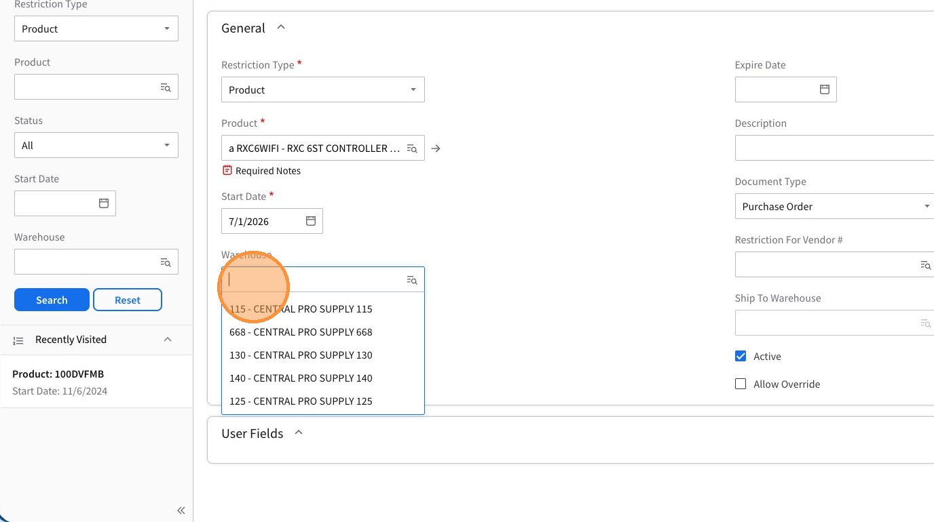Select 668 - CENTRAL PRO SUPPLY 668
The width and height of the screenshot is (934, 522).
coord(323,332)
